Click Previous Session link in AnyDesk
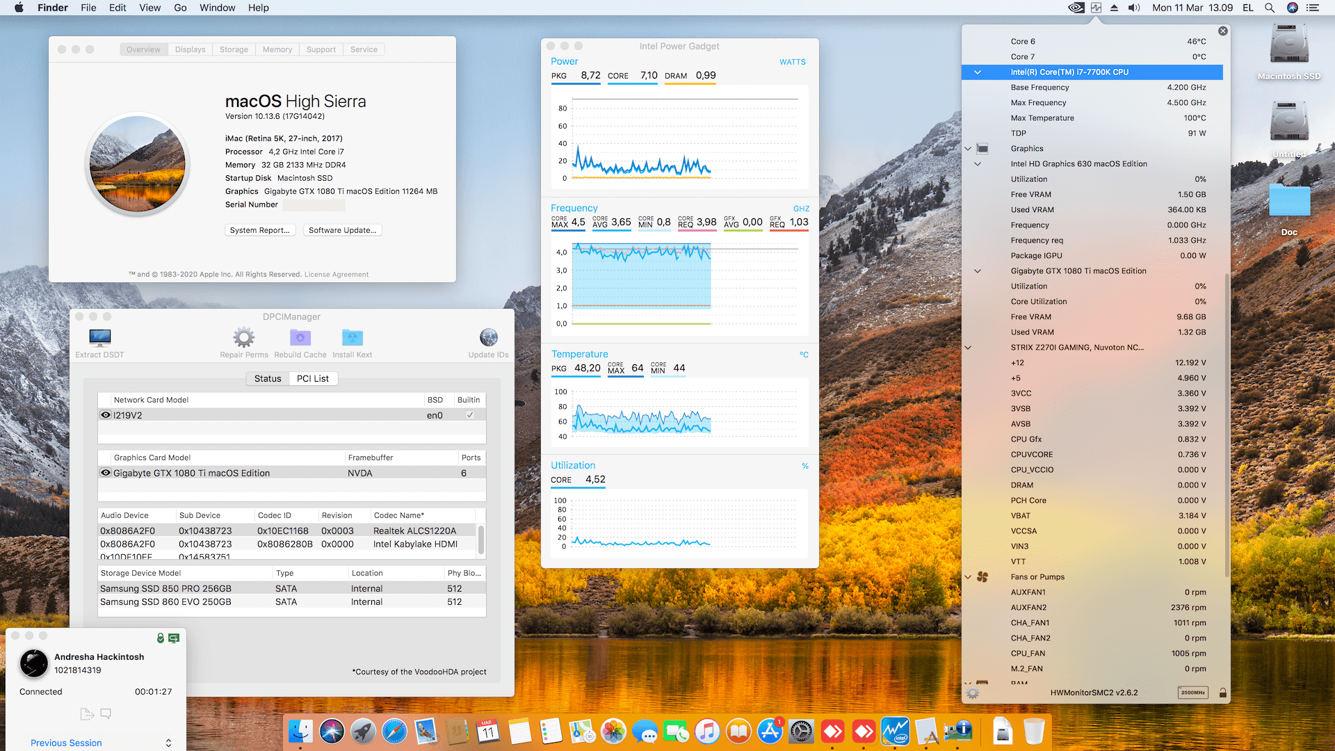 [66, 743]
